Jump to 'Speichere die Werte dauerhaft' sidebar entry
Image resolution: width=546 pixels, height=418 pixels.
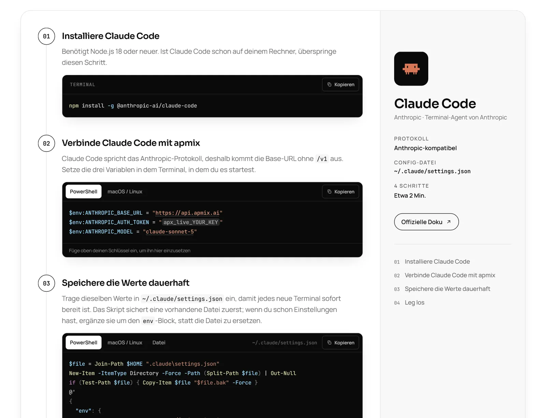click(x=442, y=289)
